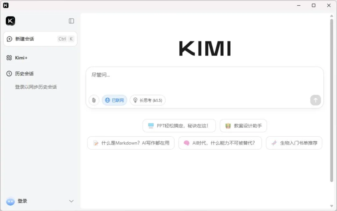The image size is (337, 211).
Task: Collapse the sidebar with the panel icon
Action: coord(71,21)
